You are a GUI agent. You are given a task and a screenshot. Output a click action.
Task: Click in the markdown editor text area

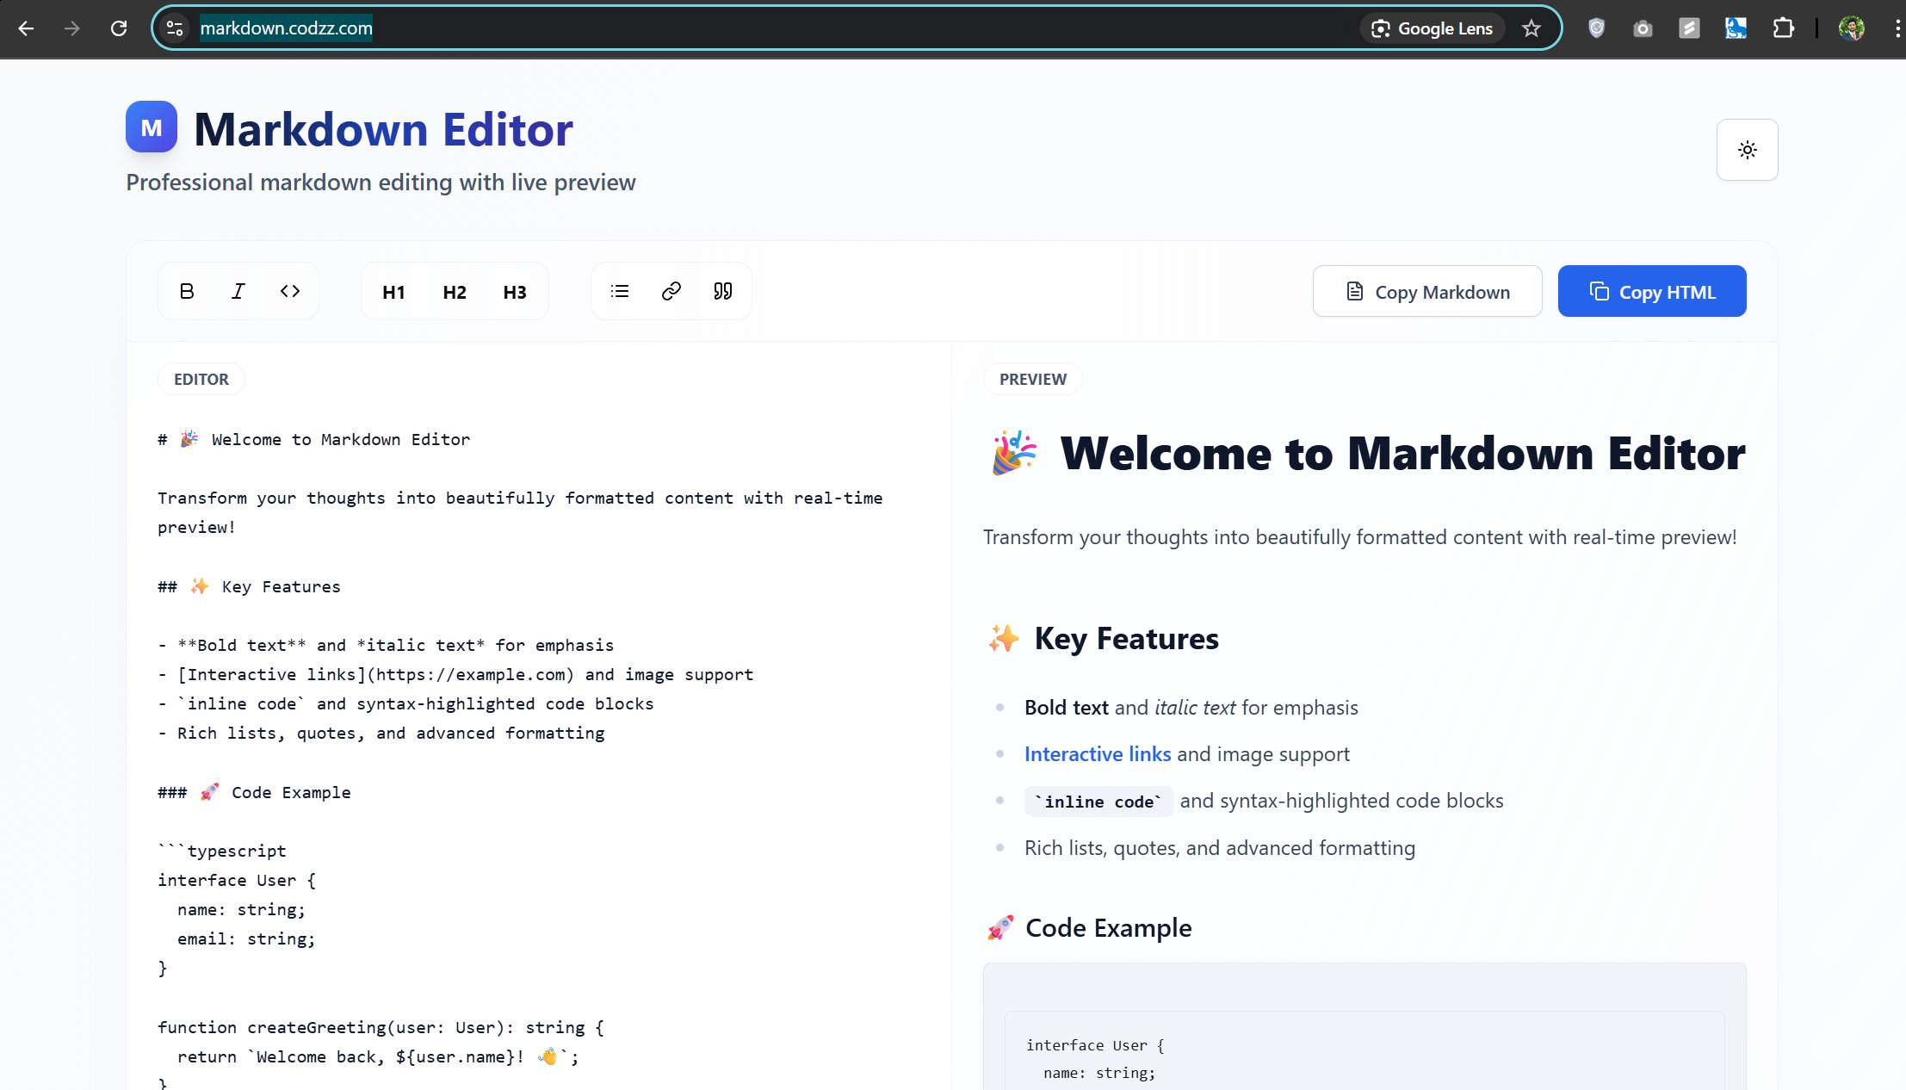coord(517,603)
